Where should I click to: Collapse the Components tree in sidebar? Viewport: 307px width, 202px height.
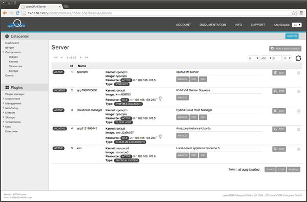pos(3,52)
